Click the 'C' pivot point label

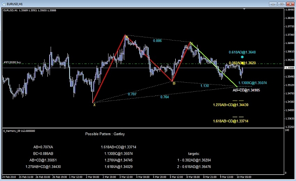[x=192, y=44]
